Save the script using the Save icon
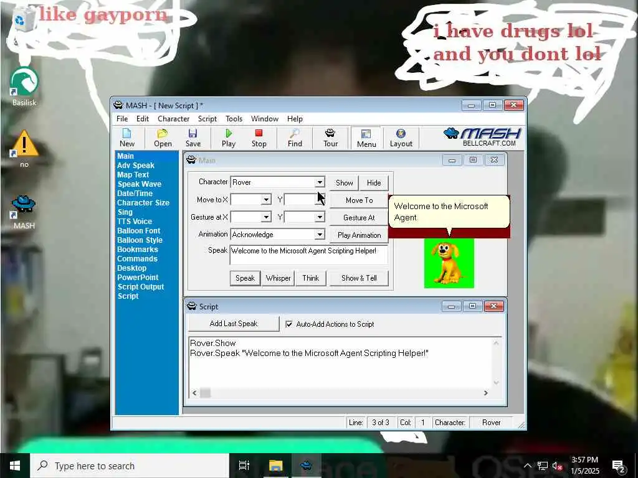The image size is (638, 478). pyautogui.click(x=193, y=138)
